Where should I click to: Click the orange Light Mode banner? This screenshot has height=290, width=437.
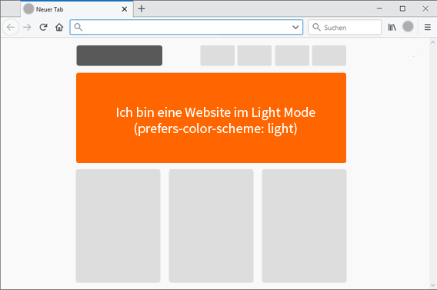tap(211, 118)
